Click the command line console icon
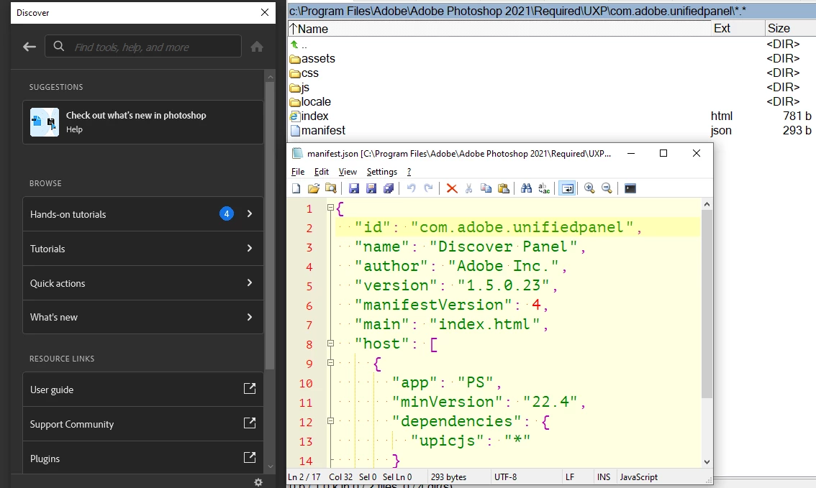The width and height of the screenshot is (816, 488). [630, 188]
